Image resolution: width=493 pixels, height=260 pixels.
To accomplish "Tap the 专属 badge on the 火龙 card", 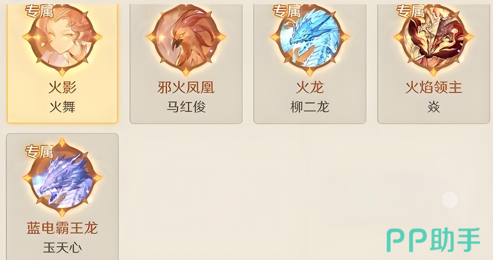I will coord(287,12).
